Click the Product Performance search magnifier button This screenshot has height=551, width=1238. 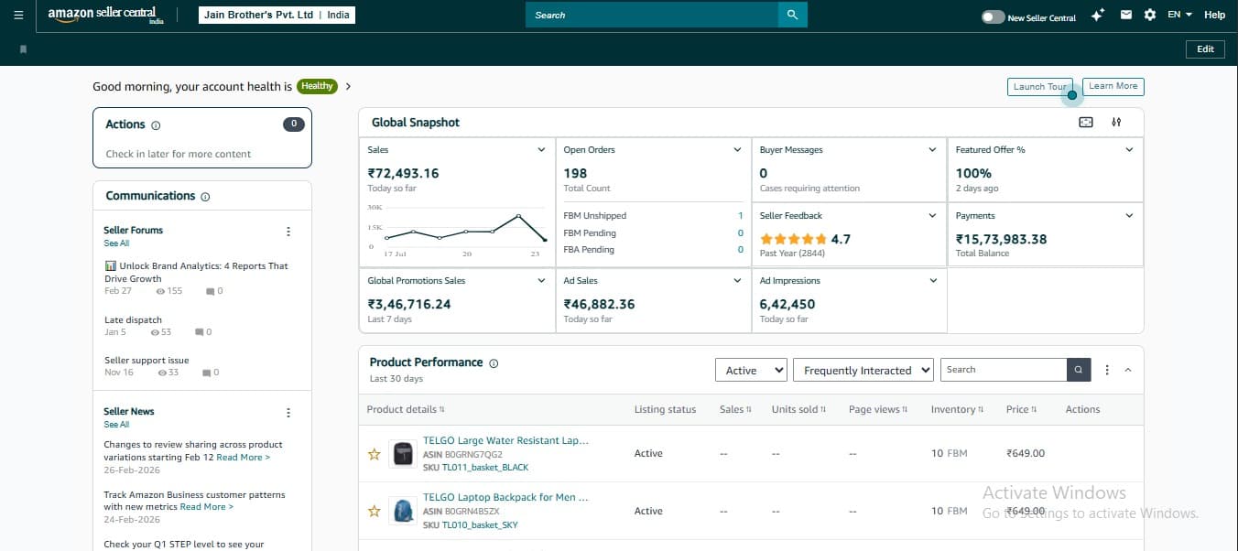click(x=1079, y=370)
